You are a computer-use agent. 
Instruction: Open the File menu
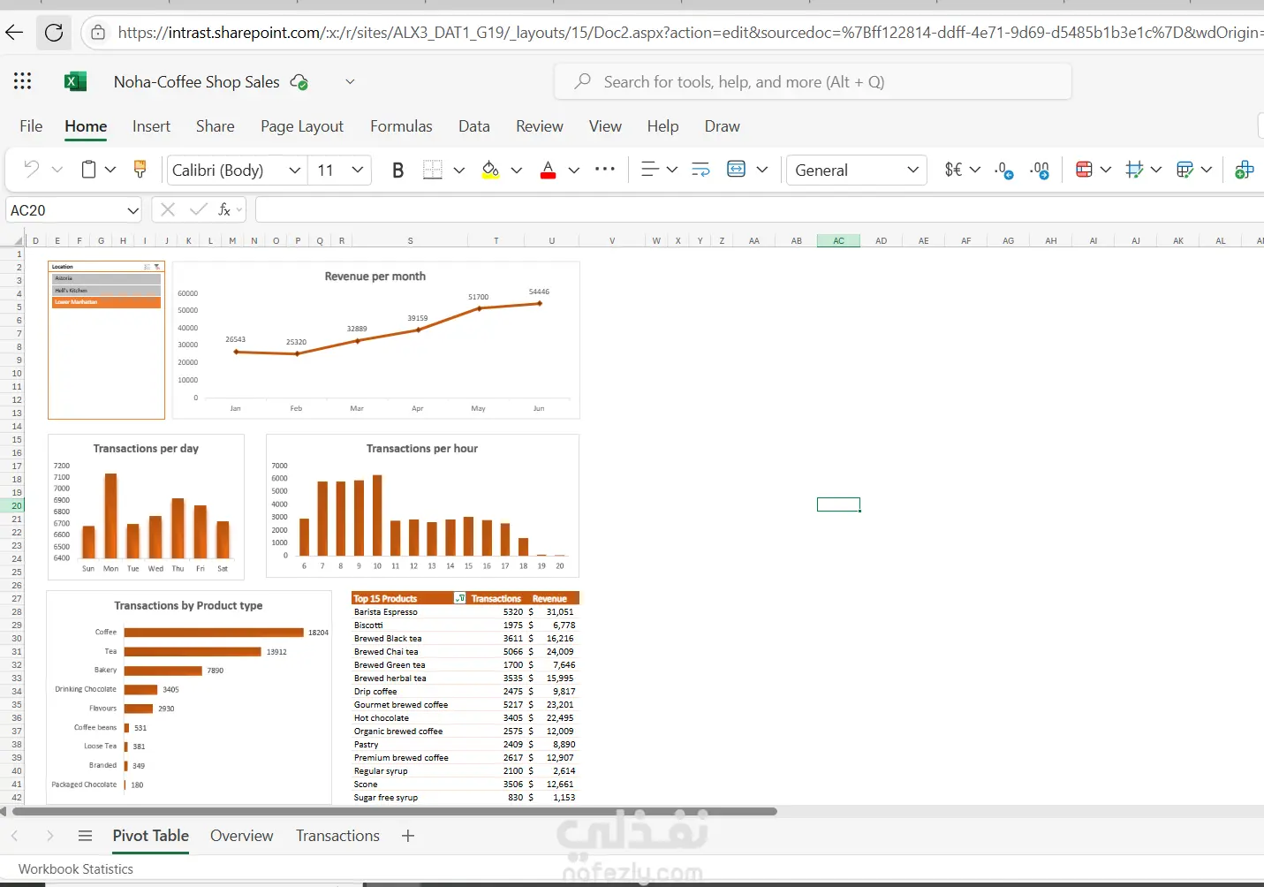pyautogui.click(x=31, y=126)
